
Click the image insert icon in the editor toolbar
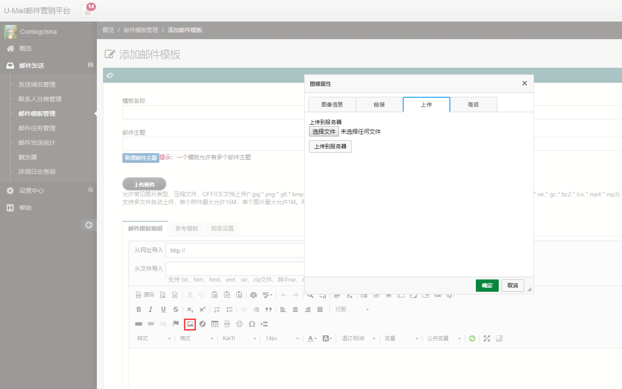190,324
